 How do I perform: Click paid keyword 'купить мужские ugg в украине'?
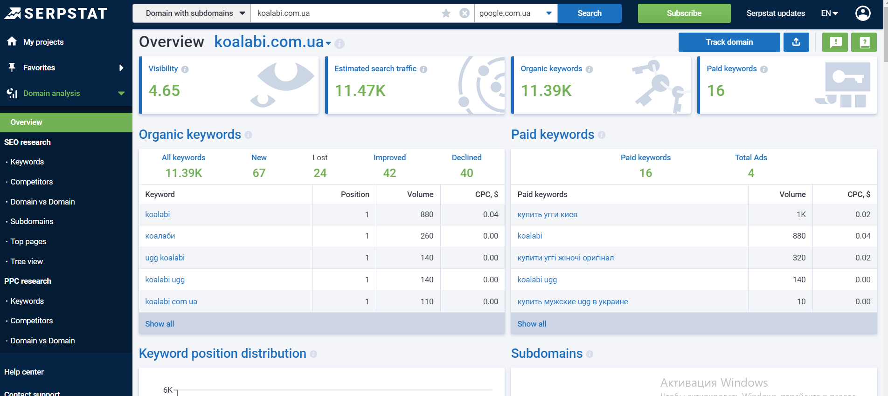tap(572, 301)
